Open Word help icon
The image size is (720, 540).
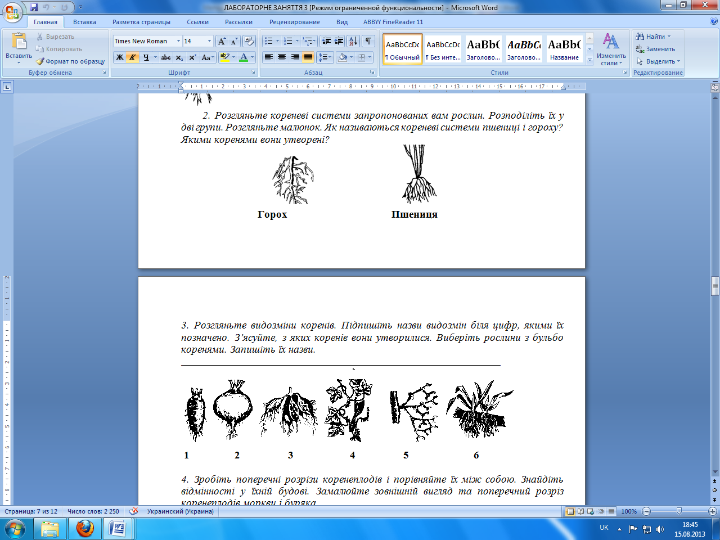click(x=713, y=21)
